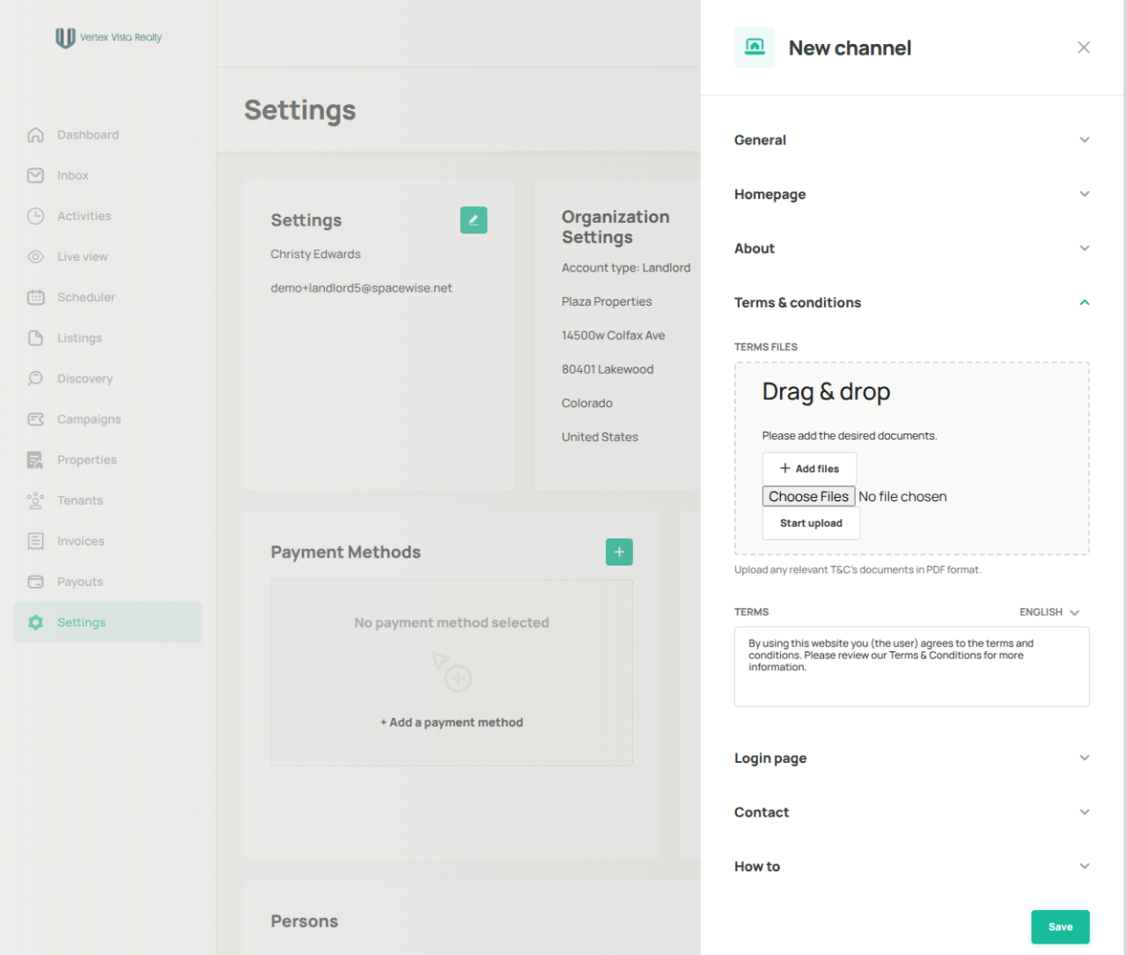
Task: Click the Login page section label
Action: click(770, 758)
